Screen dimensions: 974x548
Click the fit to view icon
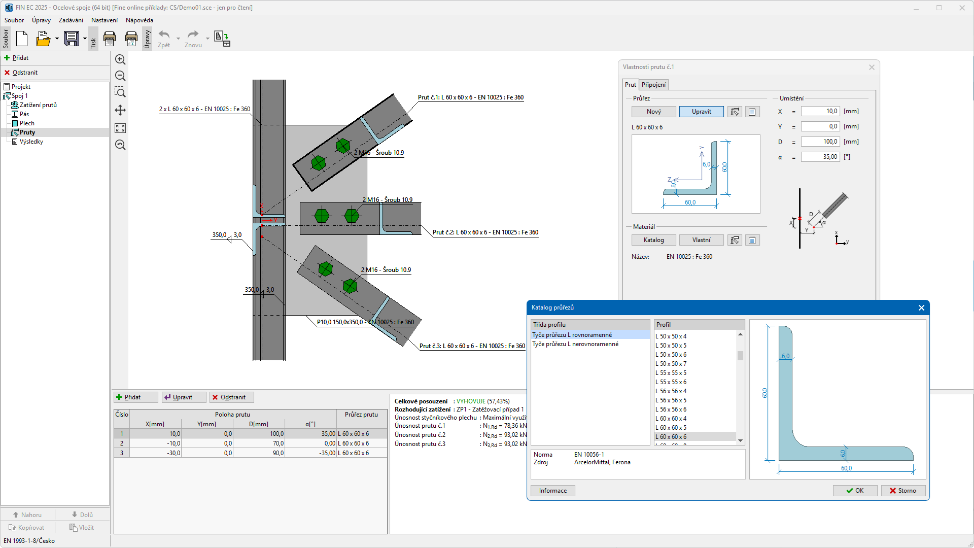point(120,128)
